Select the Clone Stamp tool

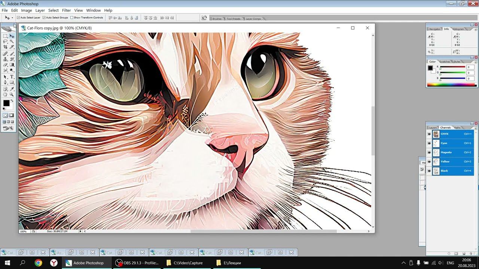click(x=5, y=59)
